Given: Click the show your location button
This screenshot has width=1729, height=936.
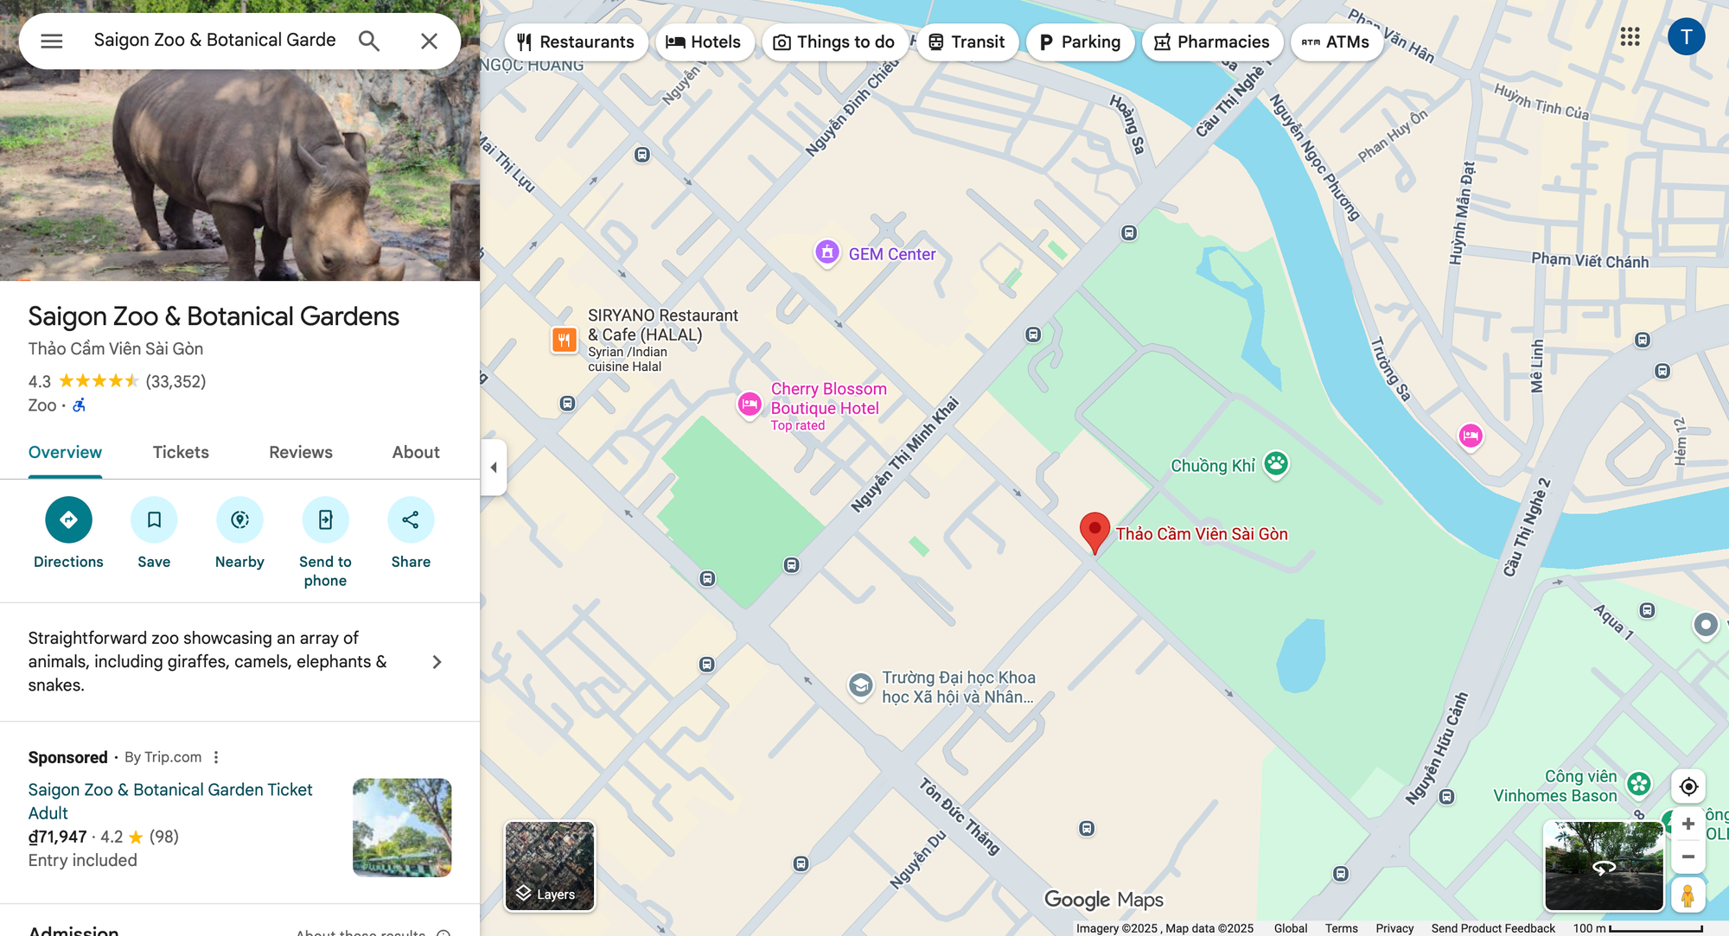Looking at the screenshot, I should 1688,786.
